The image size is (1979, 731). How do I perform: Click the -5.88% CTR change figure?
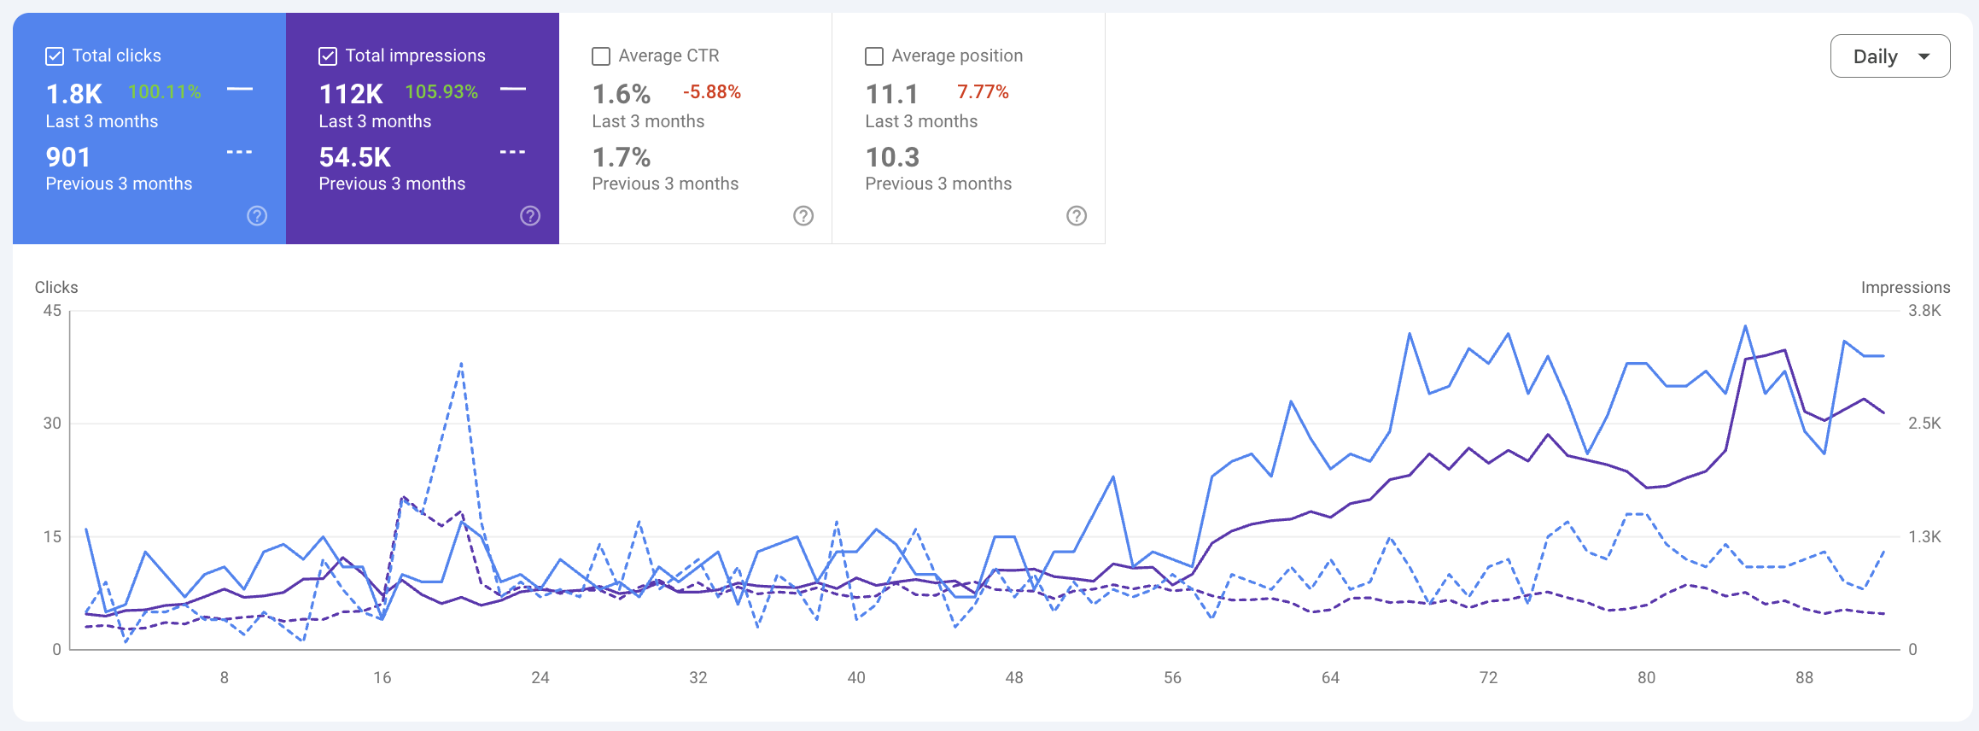tap(712, 92)
